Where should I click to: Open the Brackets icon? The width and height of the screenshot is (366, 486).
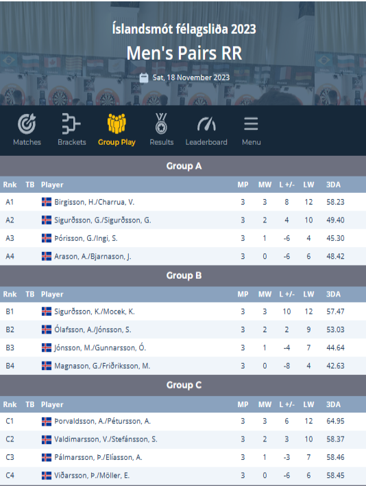(71, 124)
